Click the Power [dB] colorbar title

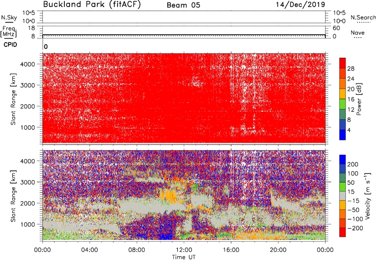359,99
